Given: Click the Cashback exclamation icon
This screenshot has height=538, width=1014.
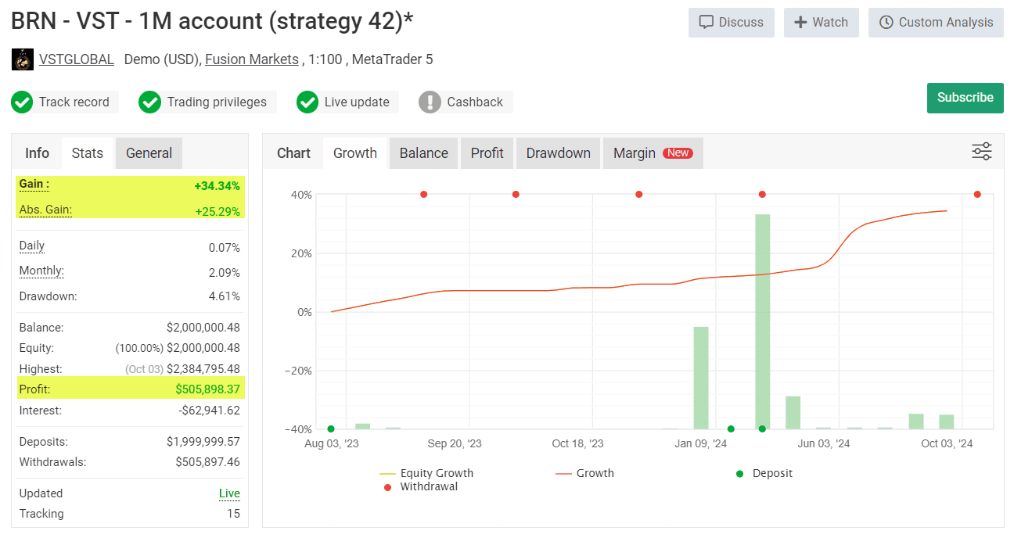Looking at the screenshot, I should (x=430, y=102).
